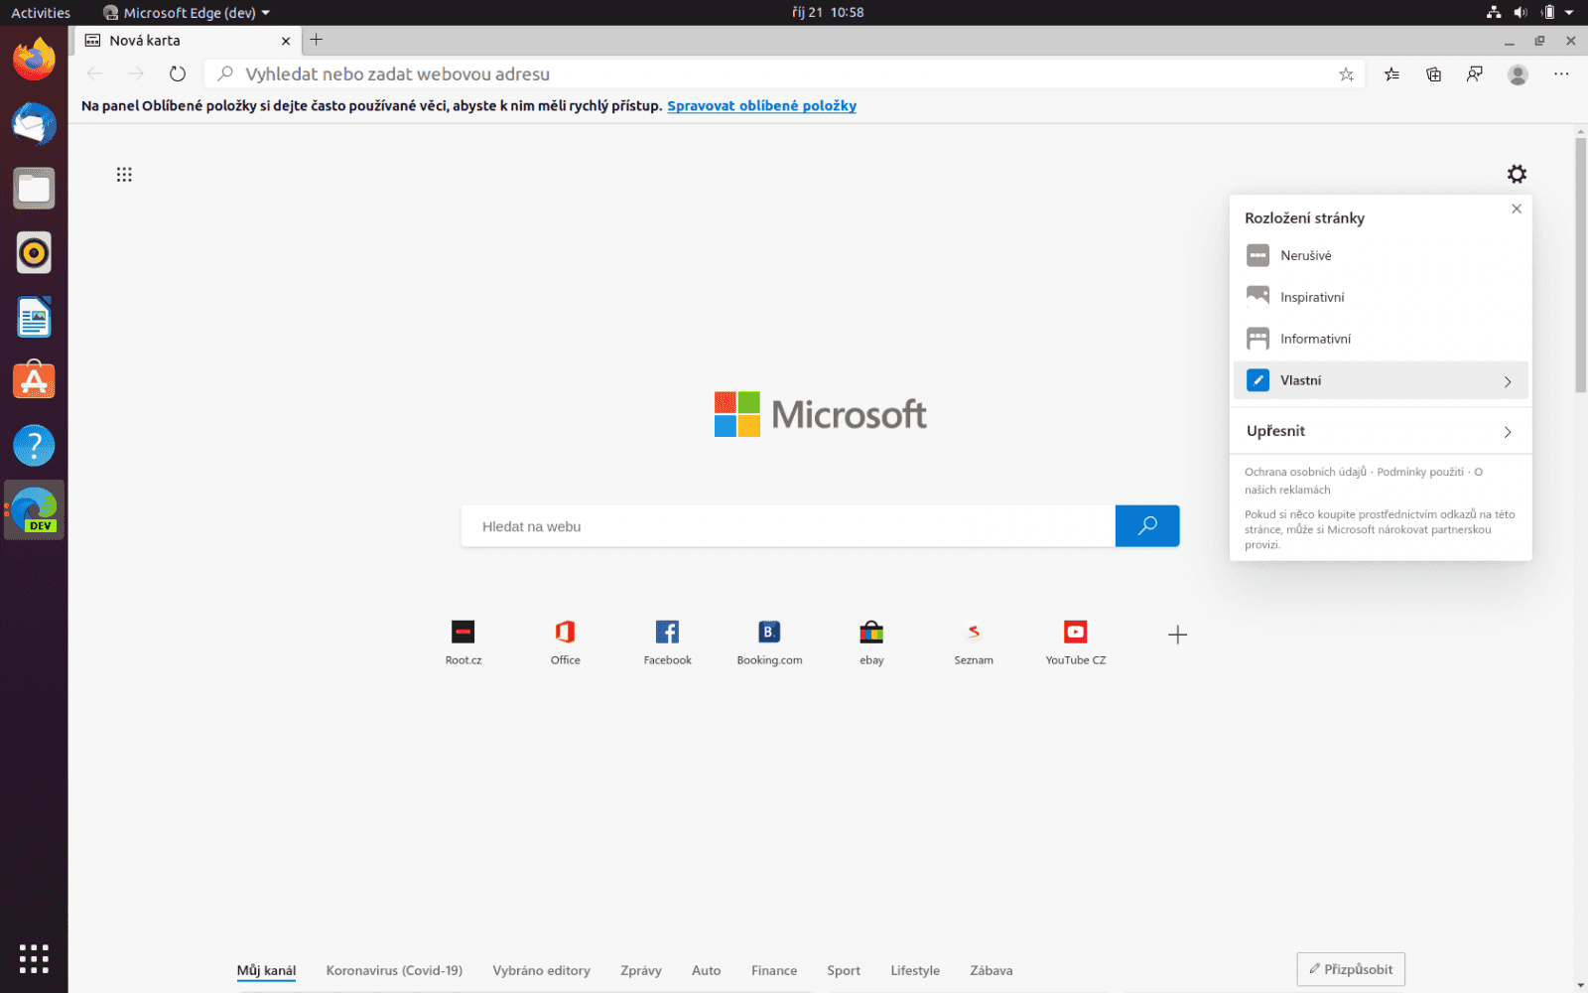Image resolution: width=1588 pixels, height=993 pixels.
Task: Open the Favorites bar icon
Action: coord(1391,73)
